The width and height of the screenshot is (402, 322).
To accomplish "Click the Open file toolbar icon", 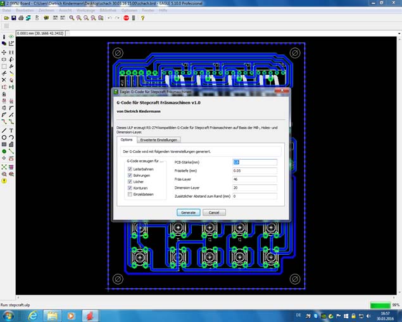I will tap(6, 18).
